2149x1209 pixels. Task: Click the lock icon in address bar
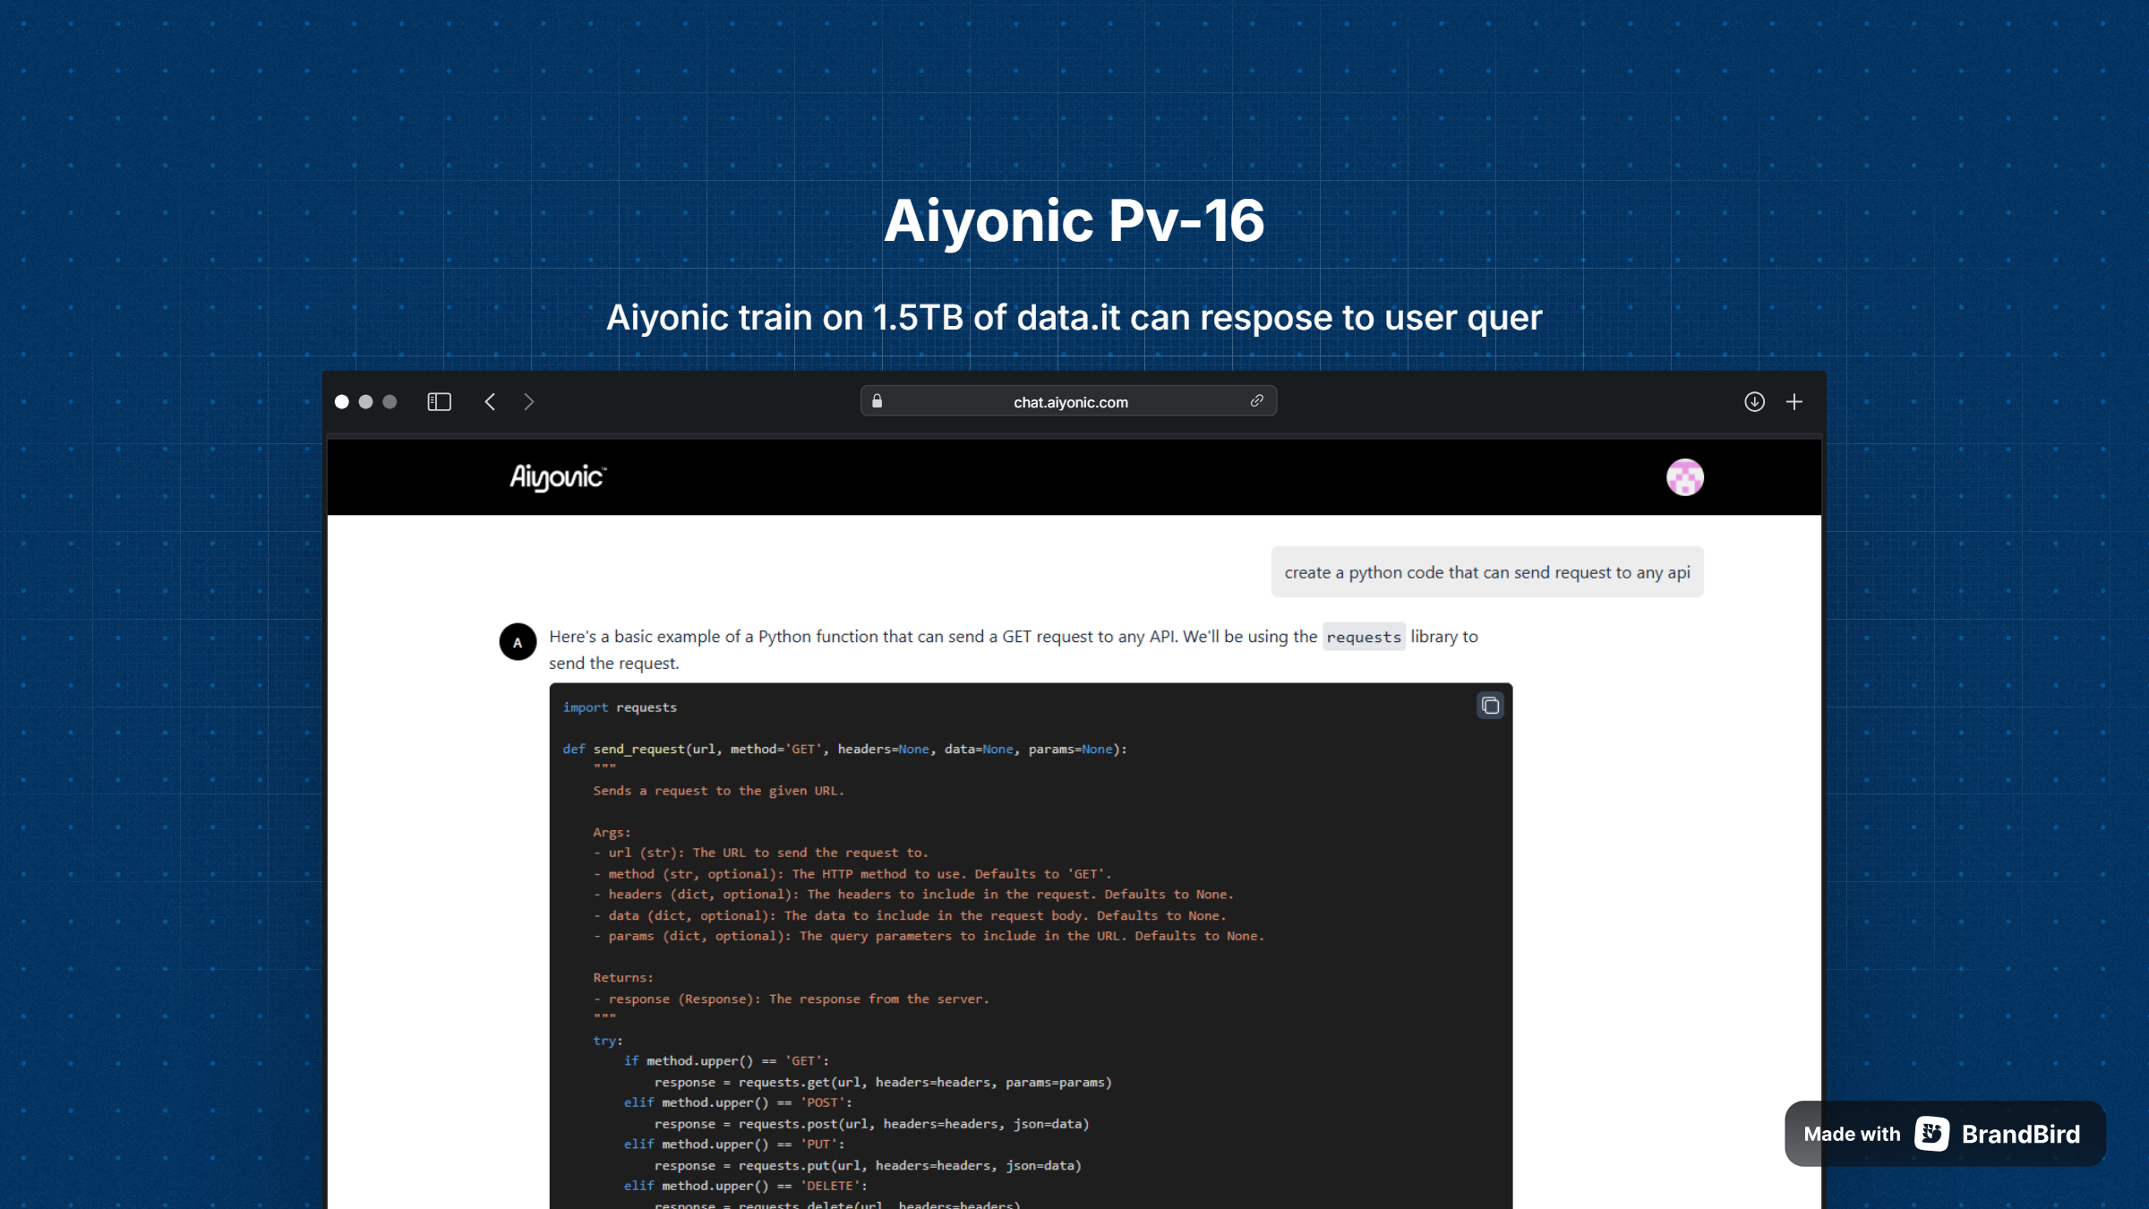click(878, 401)
